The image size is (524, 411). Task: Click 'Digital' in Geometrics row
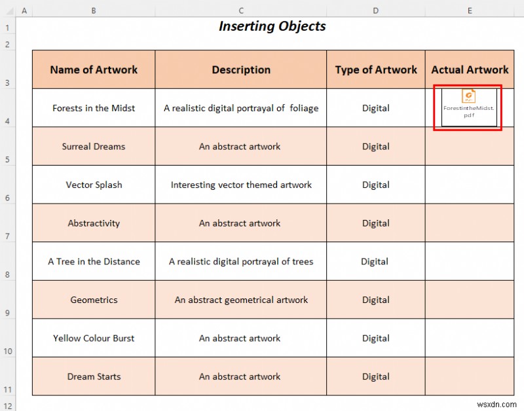(x=375, y=300)
